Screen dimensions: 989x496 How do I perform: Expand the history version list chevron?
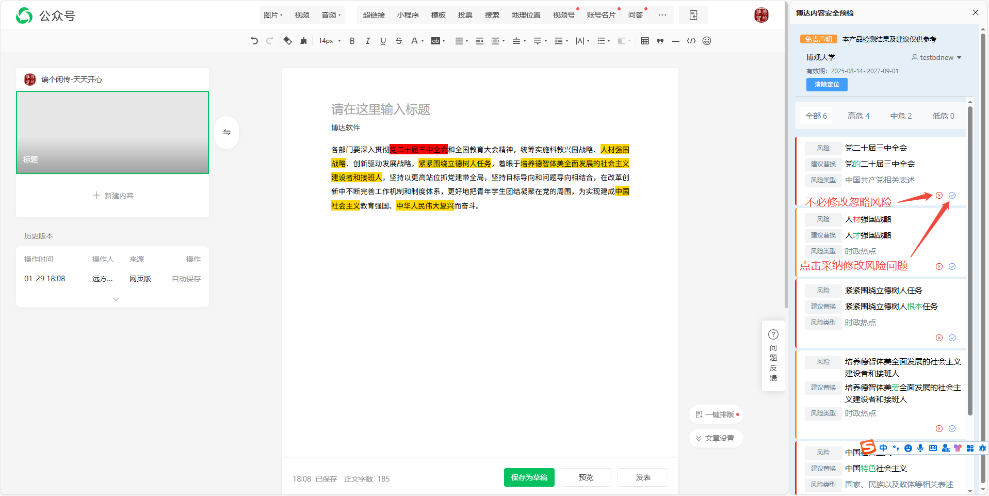(116, 299)
